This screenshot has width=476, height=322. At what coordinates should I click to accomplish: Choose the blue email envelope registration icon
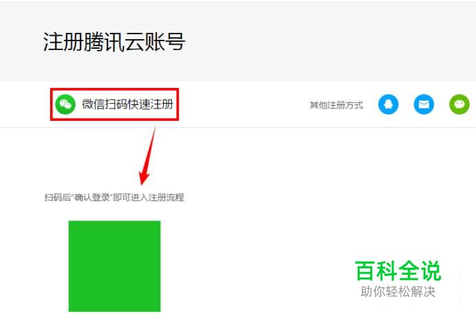pyautogui.click(x=424, y=104)
